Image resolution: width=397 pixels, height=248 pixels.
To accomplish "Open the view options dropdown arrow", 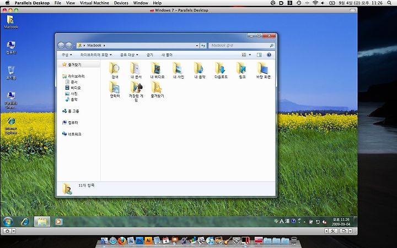I will point(250,55).
